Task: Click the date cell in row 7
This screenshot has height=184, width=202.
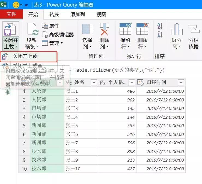Action: coord(161,143)
